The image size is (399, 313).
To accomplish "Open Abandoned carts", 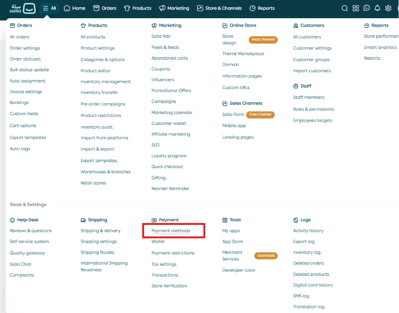I will 170,58.
